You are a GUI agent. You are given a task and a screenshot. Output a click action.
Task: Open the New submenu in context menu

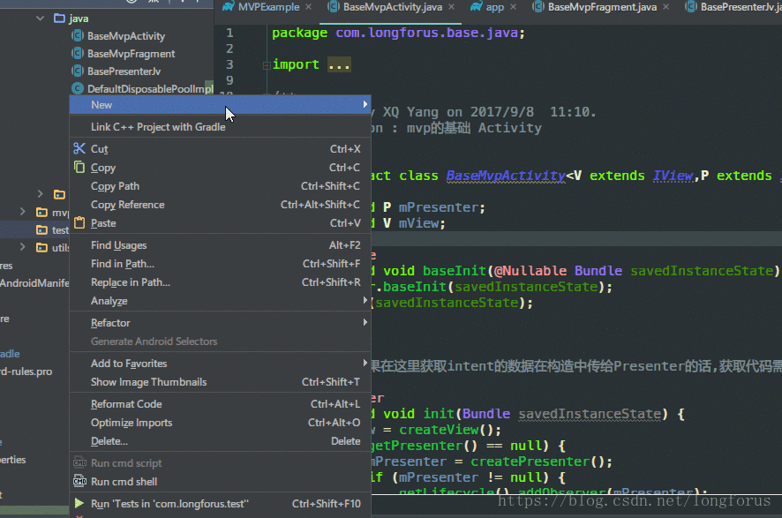click(x=220, y=105)
